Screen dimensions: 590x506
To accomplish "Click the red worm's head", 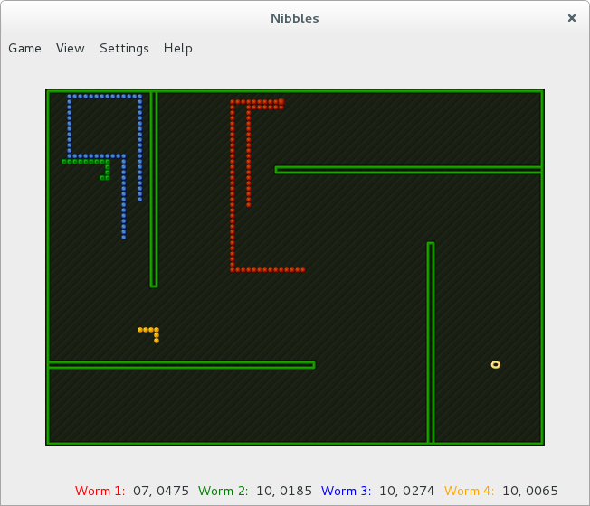I will tap(281, 102).
